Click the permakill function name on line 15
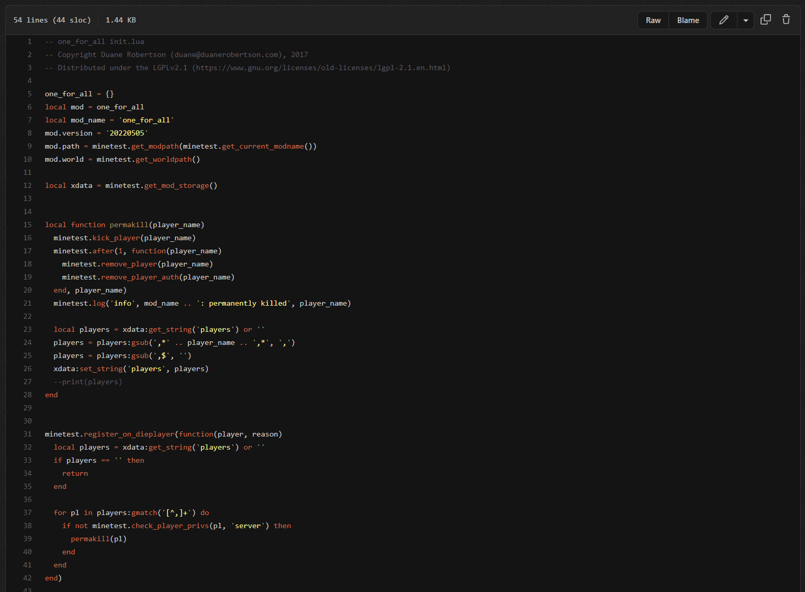The image size is (805, 592). coord(129,225)
